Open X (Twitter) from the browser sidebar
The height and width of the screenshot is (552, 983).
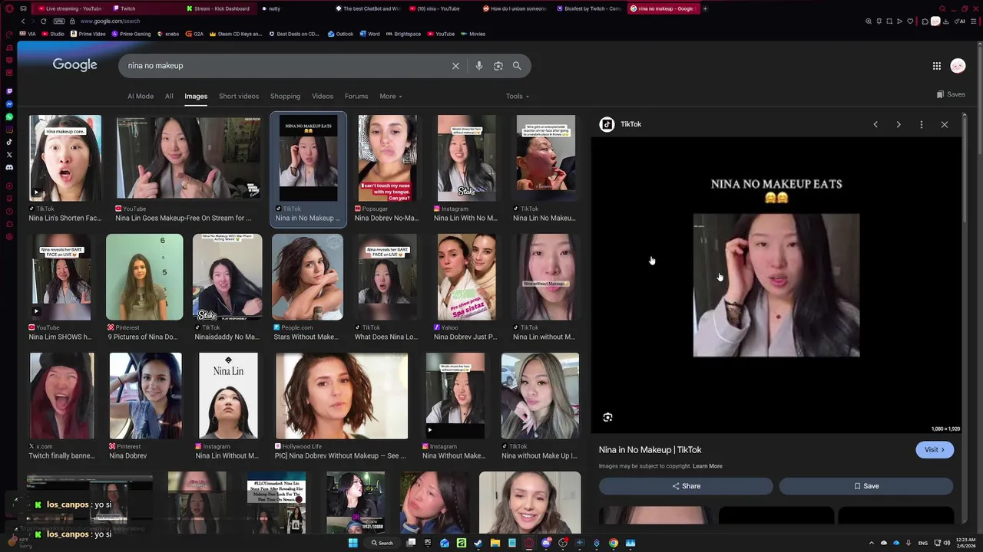(9, 155)
